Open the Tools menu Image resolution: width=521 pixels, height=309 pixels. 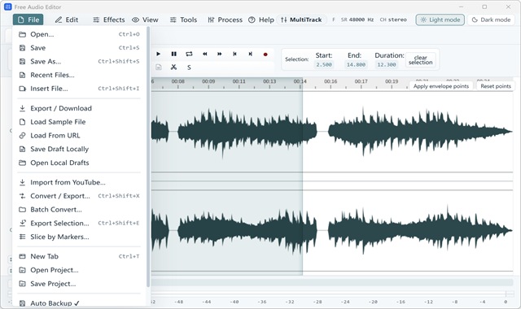pyautogui.click(x=183, y=20)
